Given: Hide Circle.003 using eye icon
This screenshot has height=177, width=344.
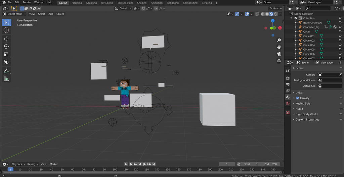Looking at the screenshot, I should [340, 41].
